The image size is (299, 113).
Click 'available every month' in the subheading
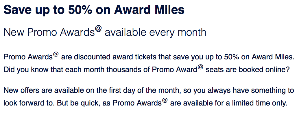155,33
